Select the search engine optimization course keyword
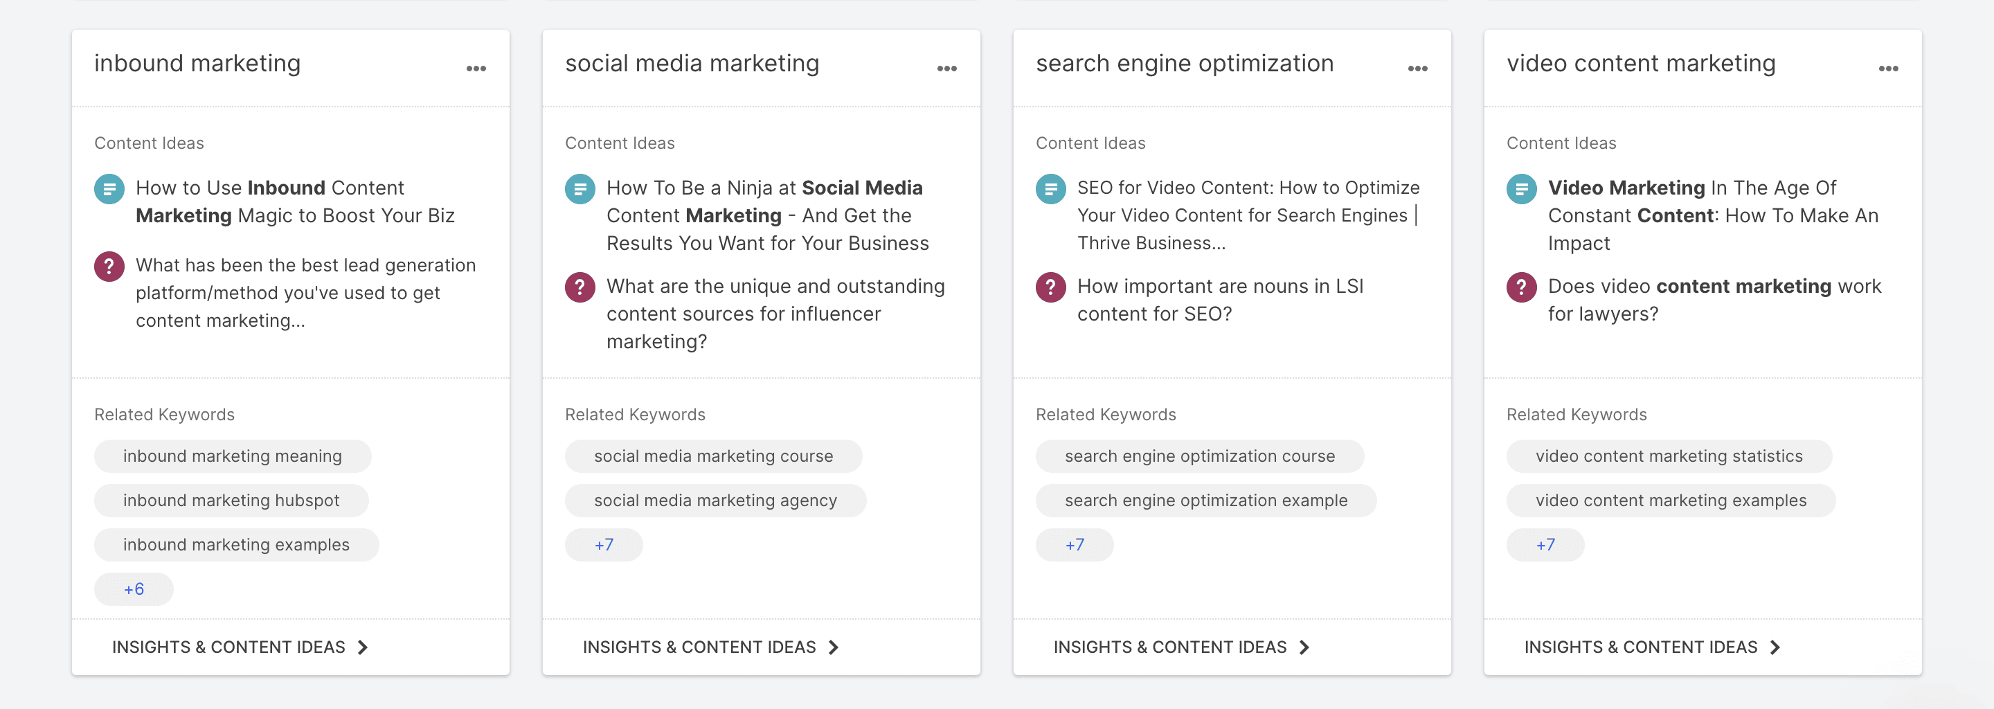Screen dimensions: 1994x709 click(x=1199, y=456)
